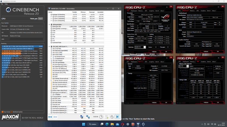The image size is (227, 127).
Task: Switch to About tab in SPD CPU-Z window
Action: point(214,62)
